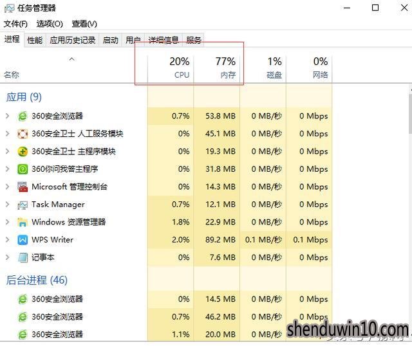
Task: Click the Task Manager title bar icon
Action: (9, 8)
